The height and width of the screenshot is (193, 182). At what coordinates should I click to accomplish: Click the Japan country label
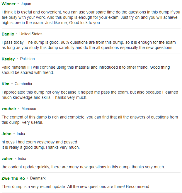(x=26, y=4)
